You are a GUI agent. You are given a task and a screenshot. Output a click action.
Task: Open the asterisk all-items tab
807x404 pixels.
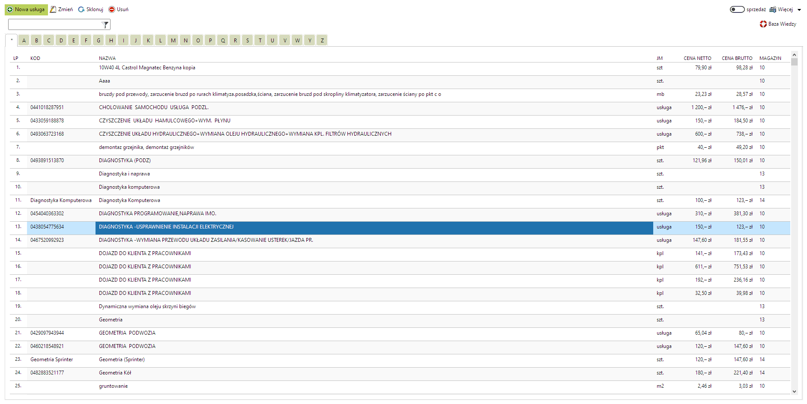pos(12,40)
